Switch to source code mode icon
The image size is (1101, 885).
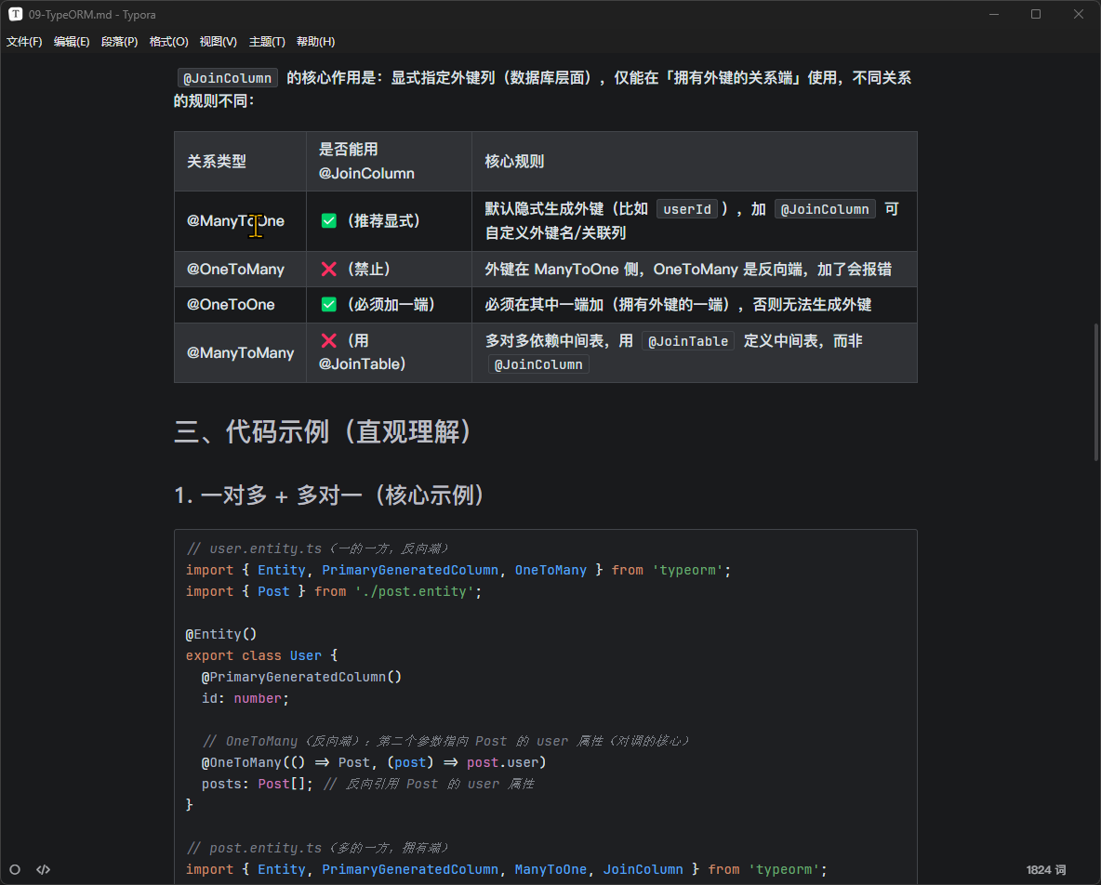point(43,869)
